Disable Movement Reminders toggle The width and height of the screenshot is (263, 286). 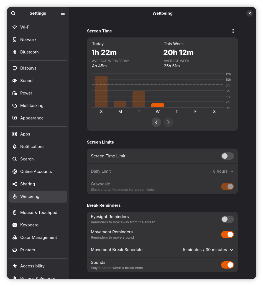point(227,234)
